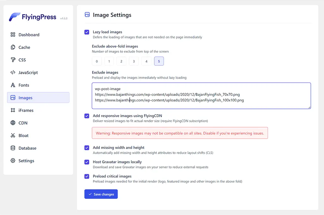Click the Settings gear icon
The height and width of the screenshot is (215, 324).
click(x=13, y=161)
